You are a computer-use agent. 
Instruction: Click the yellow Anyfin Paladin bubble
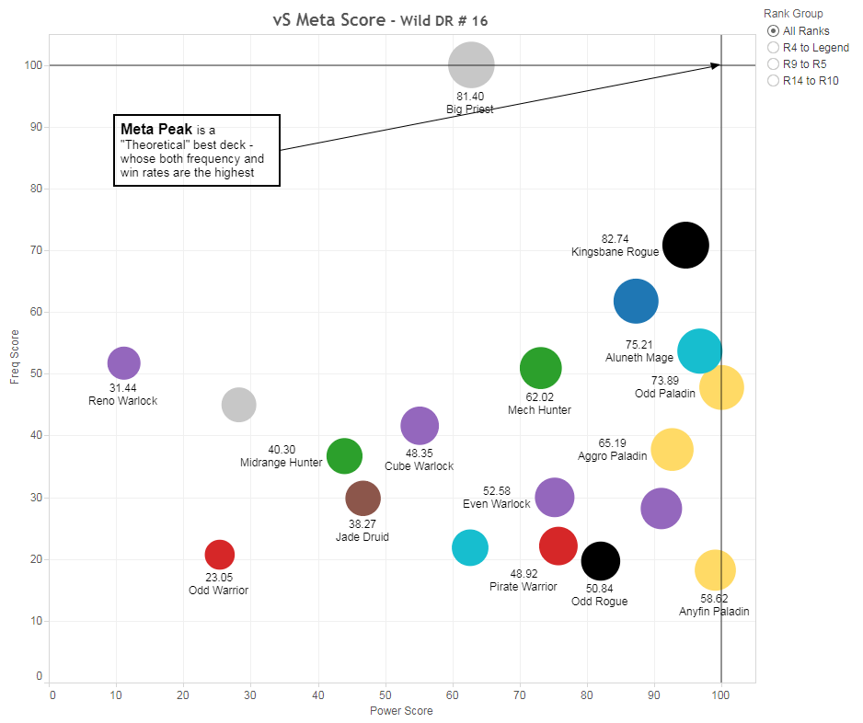click(715, 570)
